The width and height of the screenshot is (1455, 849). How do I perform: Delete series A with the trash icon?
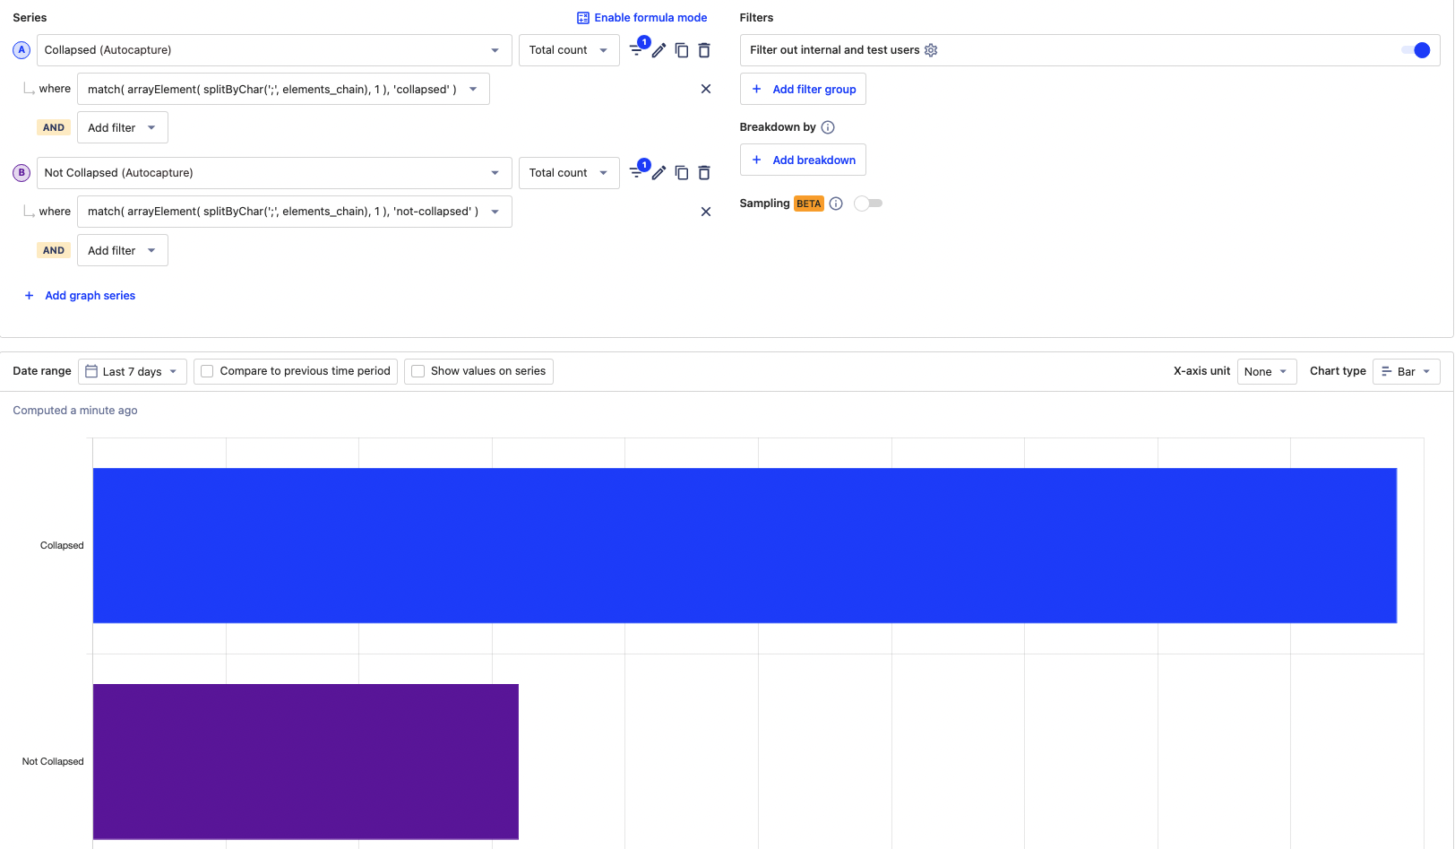coord(704,50)
